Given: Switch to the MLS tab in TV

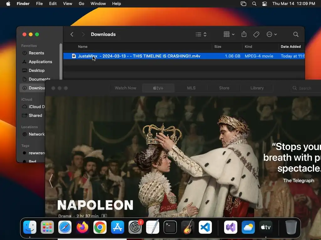Looking at the screenshot, I should 191,88.
